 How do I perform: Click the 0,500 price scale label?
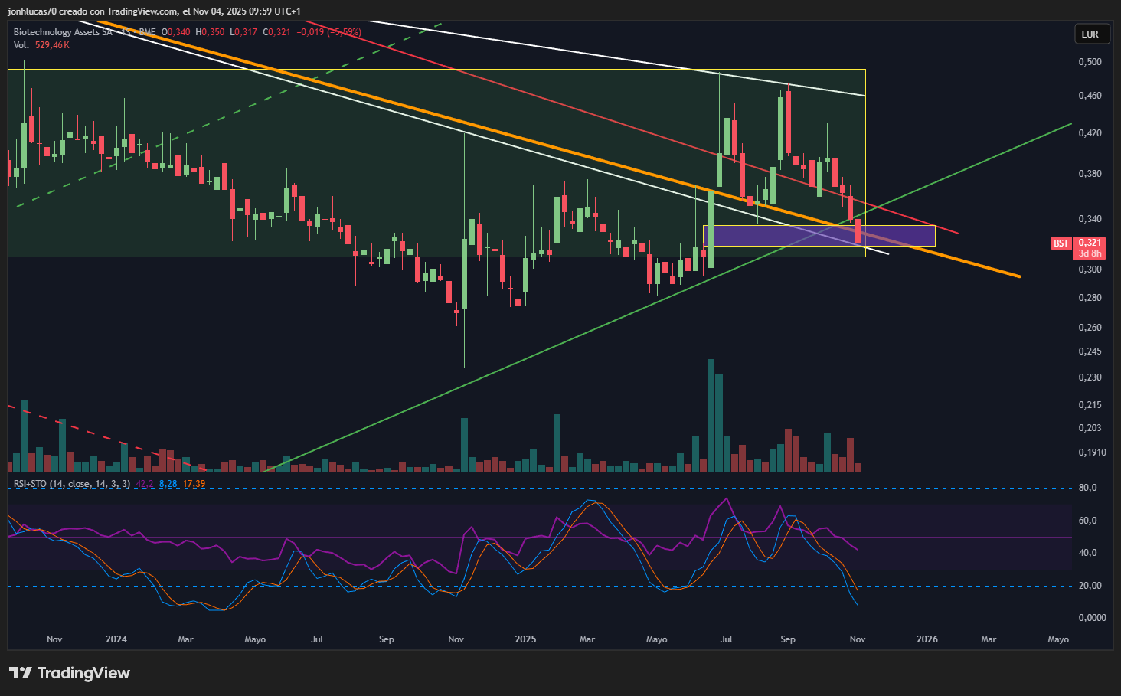tap(1090, 62)
